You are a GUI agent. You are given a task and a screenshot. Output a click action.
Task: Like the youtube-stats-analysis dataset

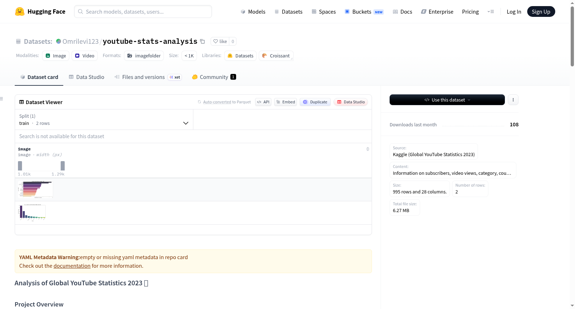(x=220, y=41)
